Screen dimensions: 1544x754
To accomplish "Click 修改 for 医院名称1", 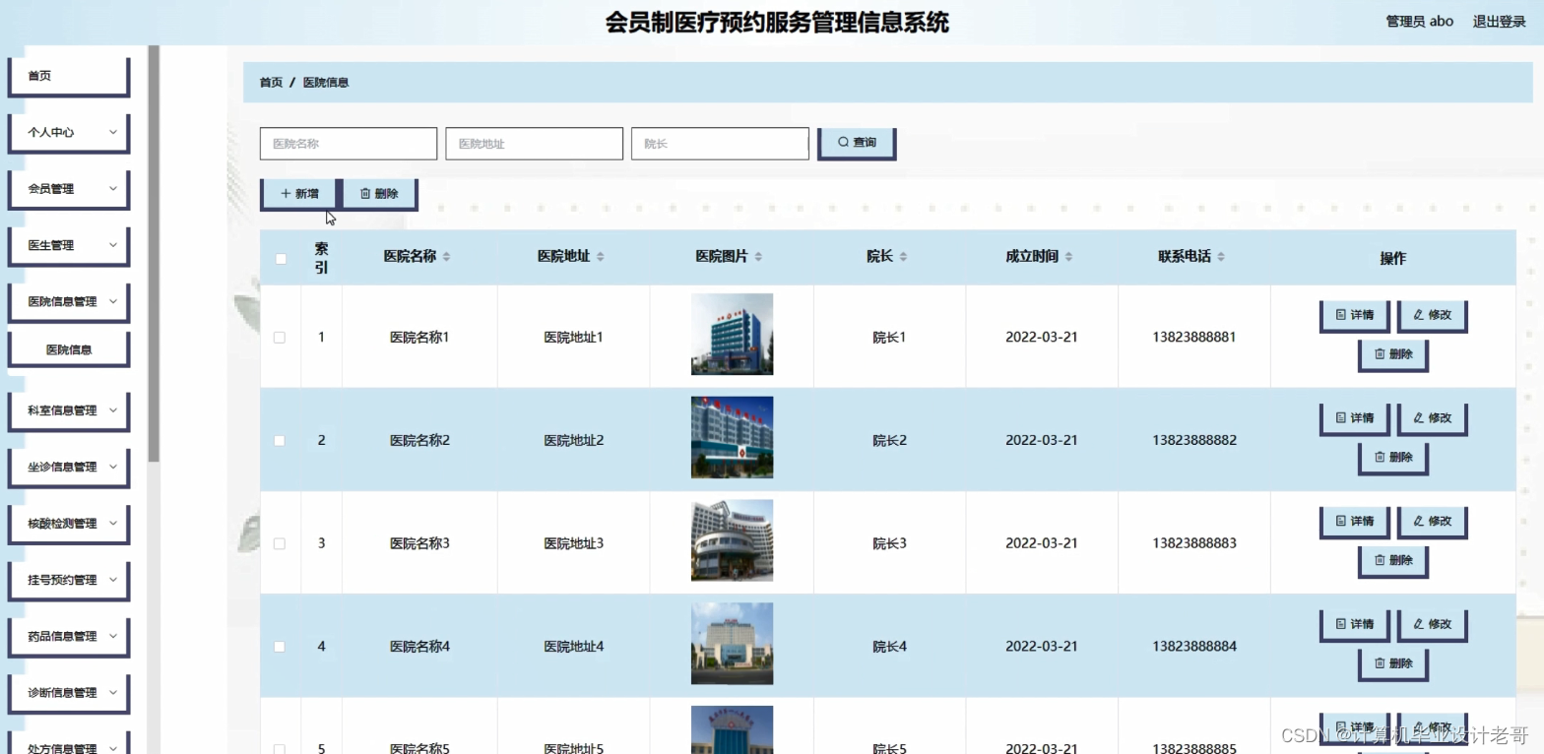I will point(1433,315).
